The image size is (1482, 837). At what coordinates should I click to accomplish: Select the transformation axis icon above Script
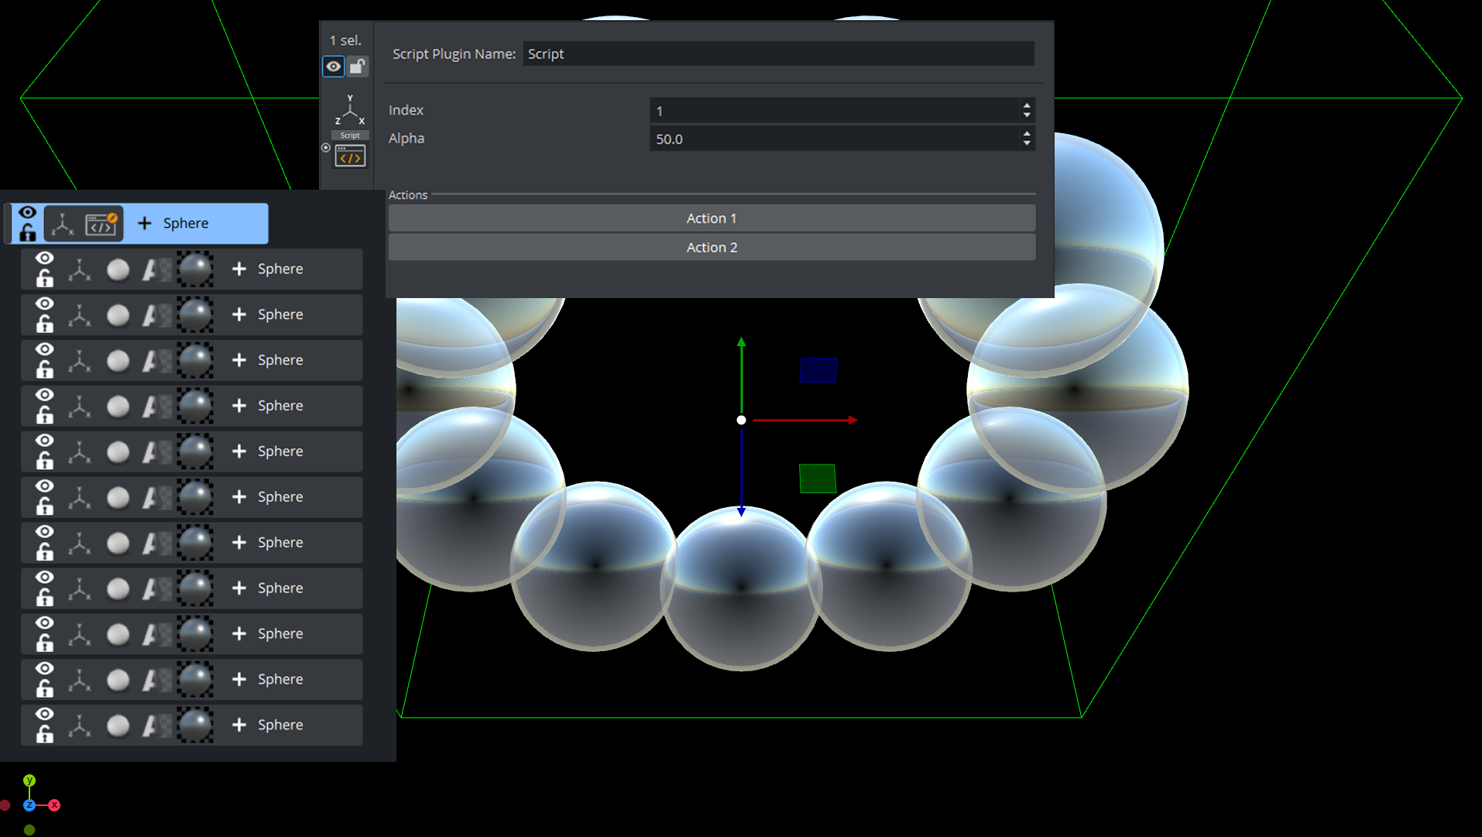(x=350, y=111)
